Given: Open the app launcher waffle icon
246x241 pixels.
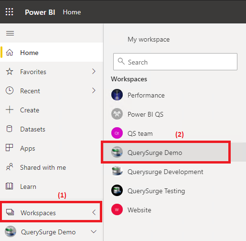Looking at the screenshot, I should click(10, 12).
